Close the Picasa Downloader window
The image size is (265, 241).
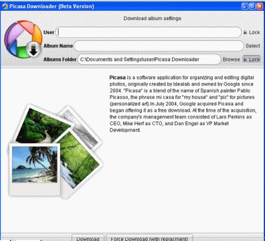260,6
